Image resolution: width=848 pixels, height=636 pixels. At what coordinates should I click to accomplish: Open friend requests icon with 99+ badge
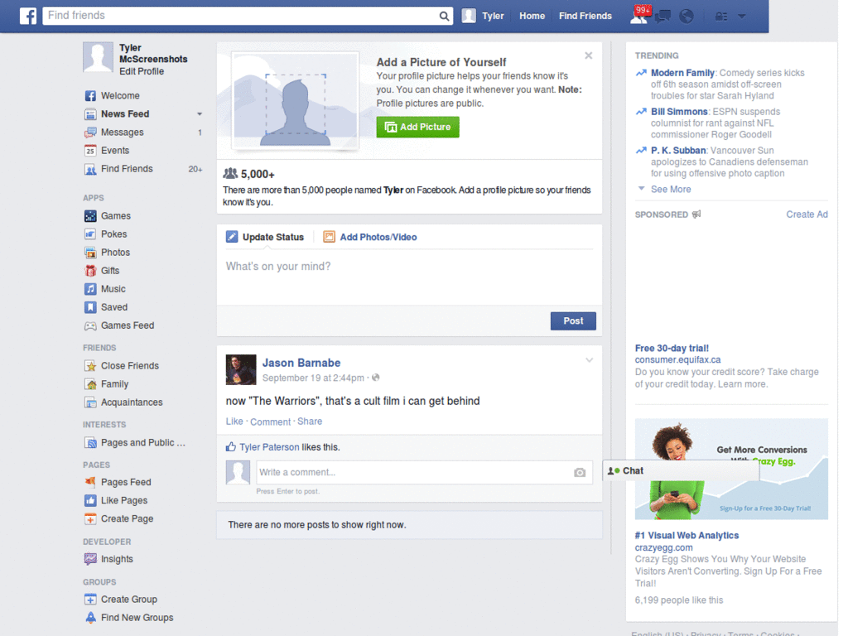[x=639, y=15]
